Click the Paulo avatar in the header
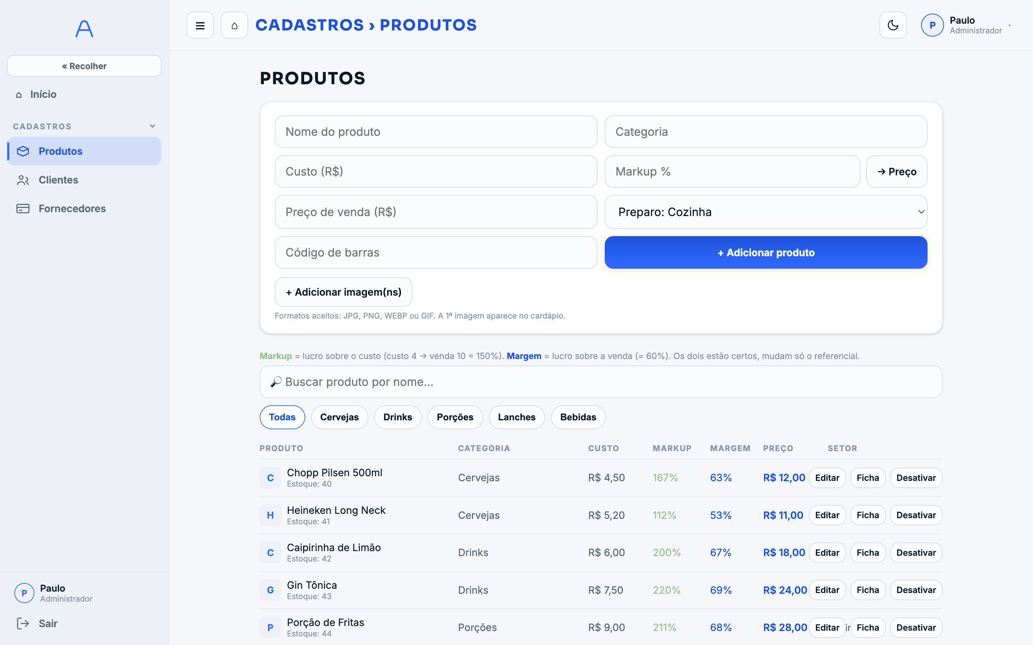 tap(932, 25)
